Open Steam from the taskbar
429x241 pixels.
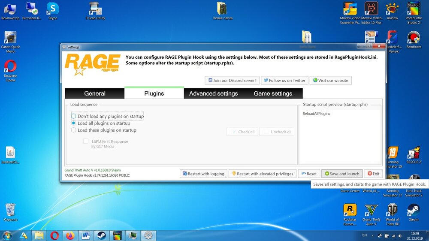point(102,235)
